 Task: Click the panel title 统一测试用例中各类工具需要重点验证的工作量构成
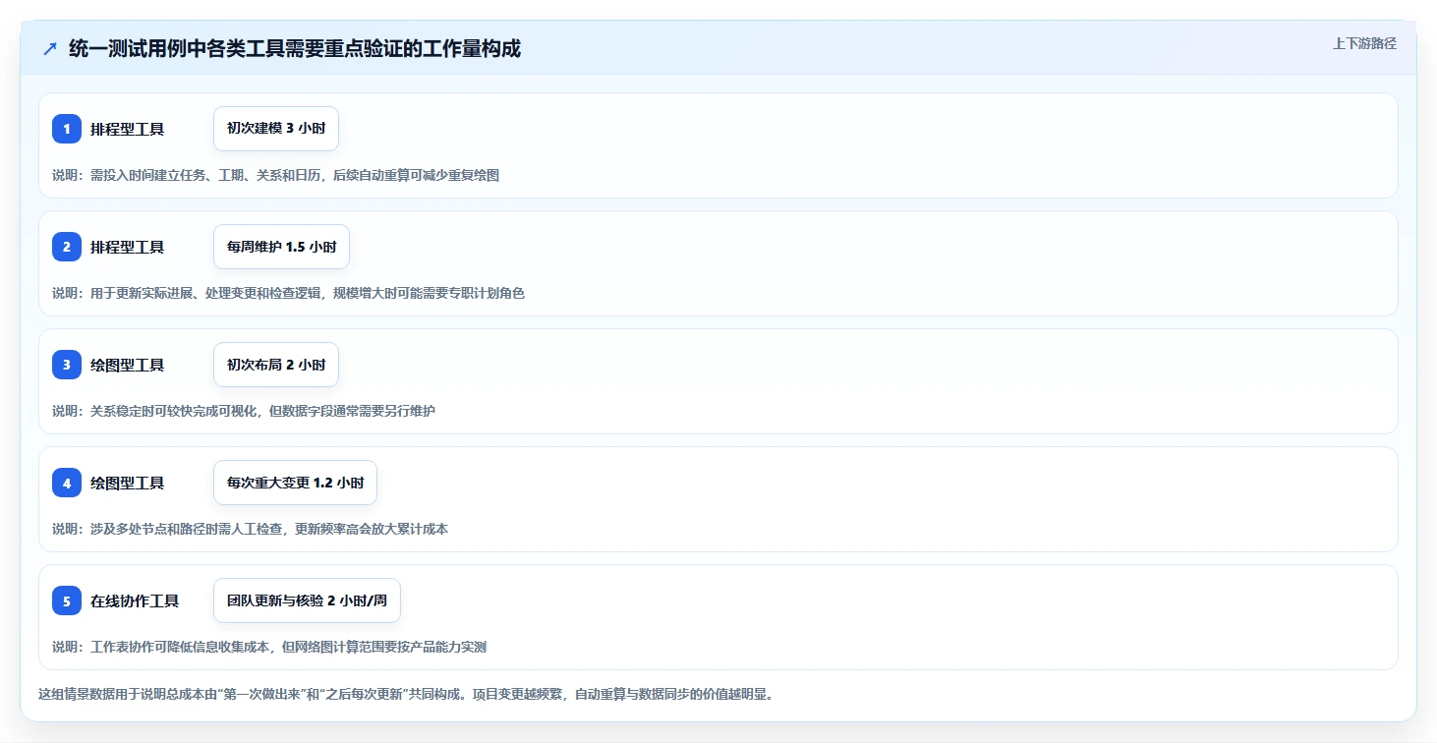pyautogui.click(x=295, y=49)
